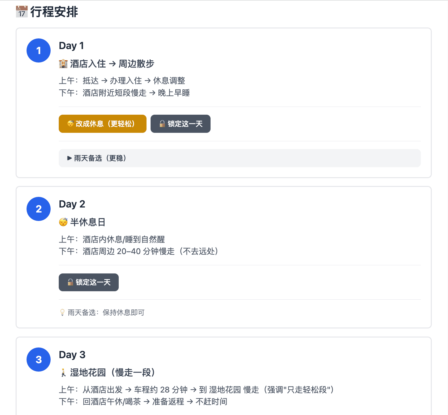
Task: Click the hotel icon next to 酒店入住
Action: 63,63
